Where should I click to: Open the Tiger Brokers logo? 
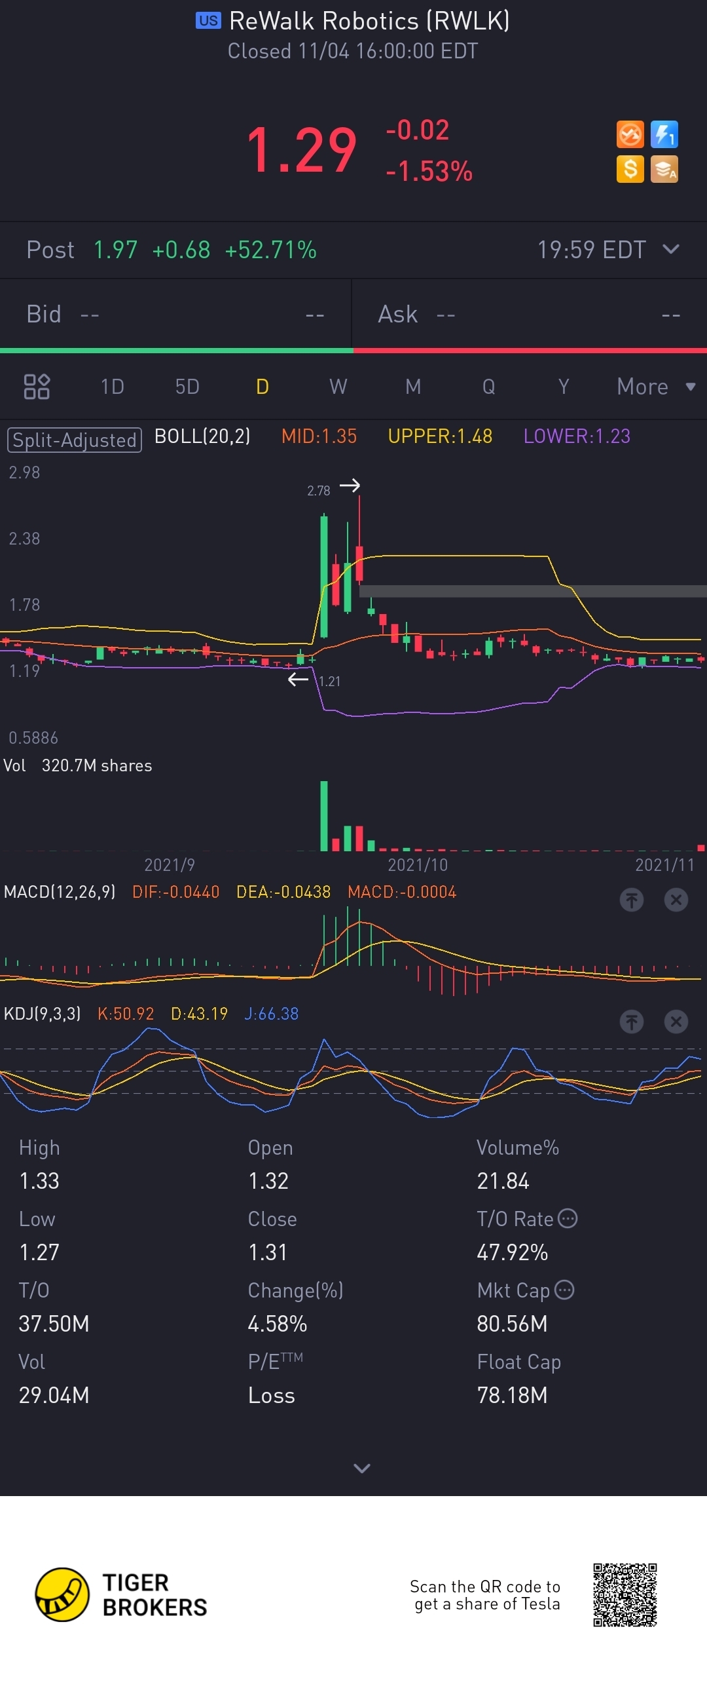[121, 1594]
